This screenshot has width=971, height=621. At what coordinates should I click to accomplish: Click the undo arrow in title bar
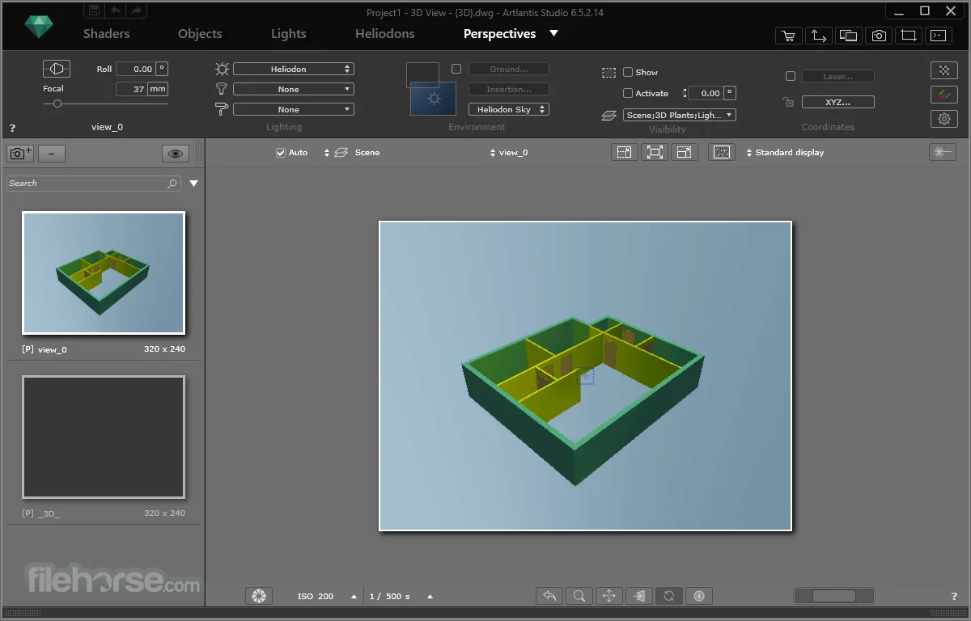[x=116, y=11]
